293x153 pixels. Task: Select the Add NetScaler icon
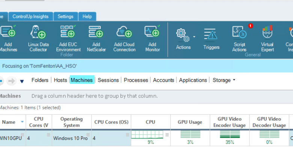[96, 31]
